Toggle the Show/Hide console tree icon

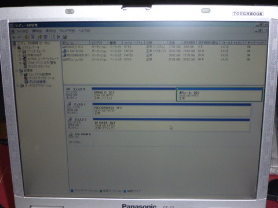33,37
